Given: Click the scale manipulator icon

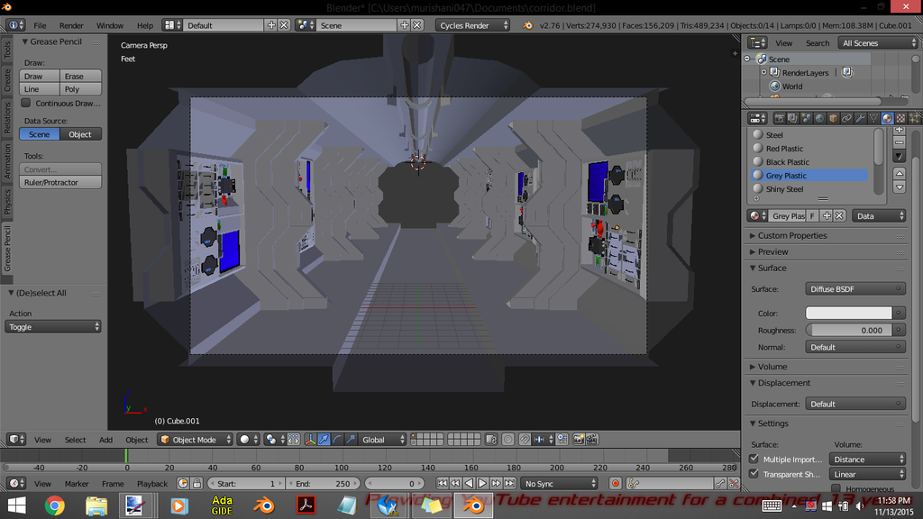Looking at the screenshot, I should pos(351,440).
